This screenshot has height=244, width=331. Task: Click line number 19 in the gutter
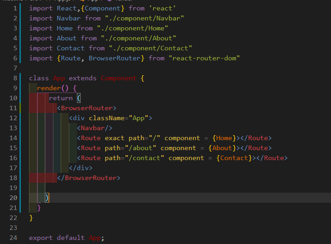click(x=13, y=188)
